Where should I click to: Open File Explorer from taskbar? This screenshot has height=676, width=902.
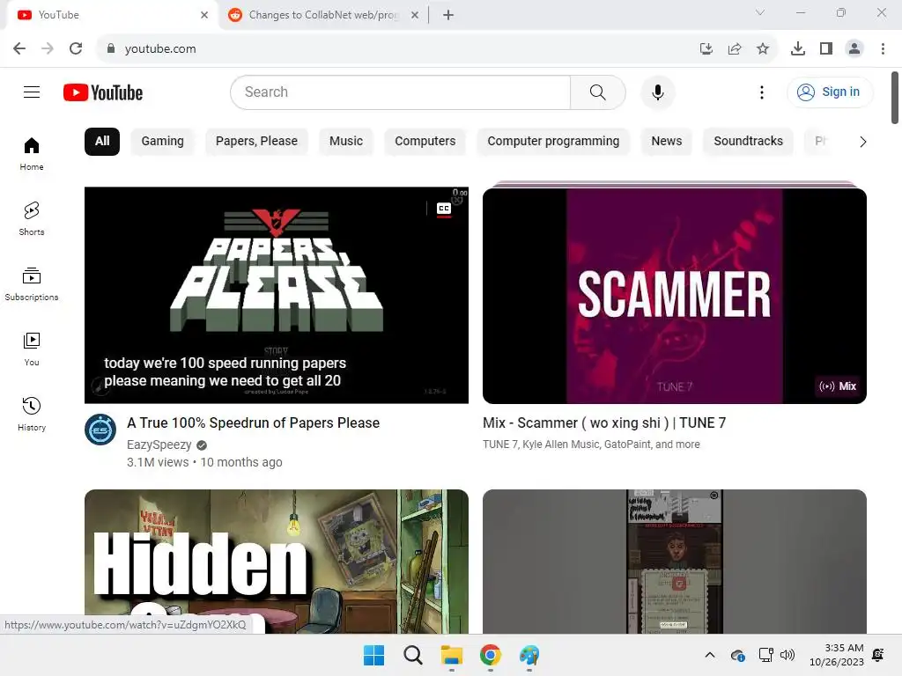452,655
